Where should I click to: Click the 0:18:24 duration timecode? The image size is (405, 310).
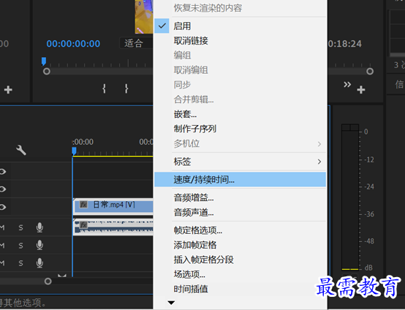tap(345, 44)
